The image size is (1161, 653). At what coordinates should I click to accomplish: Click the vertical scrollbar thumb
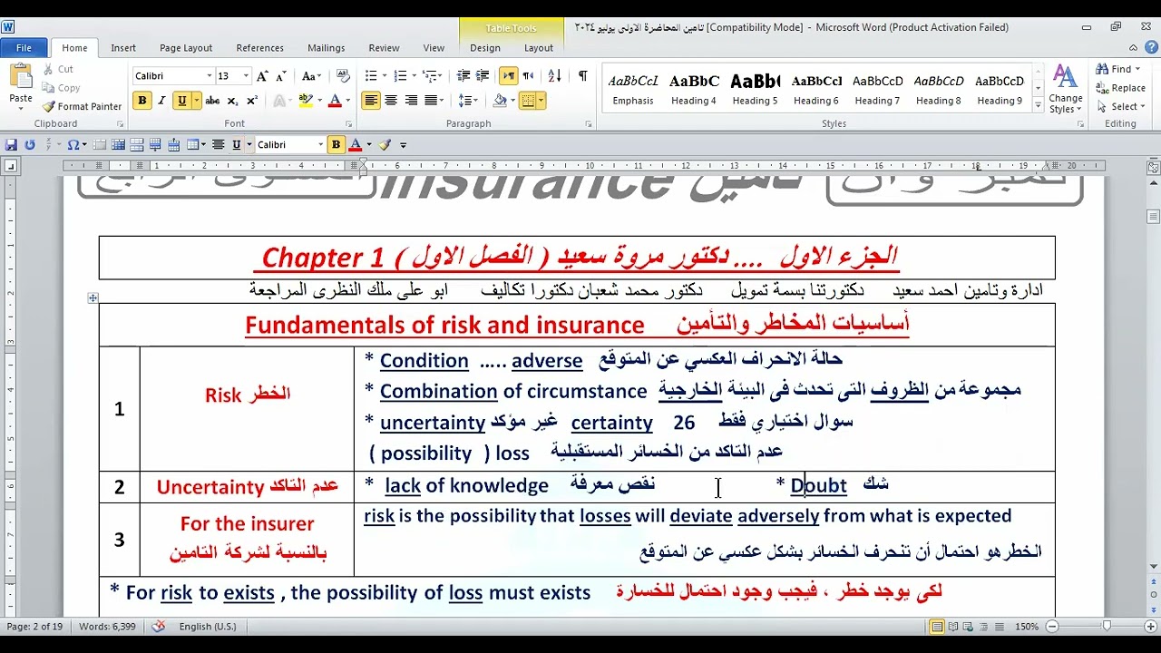(x=1153, y=217)
